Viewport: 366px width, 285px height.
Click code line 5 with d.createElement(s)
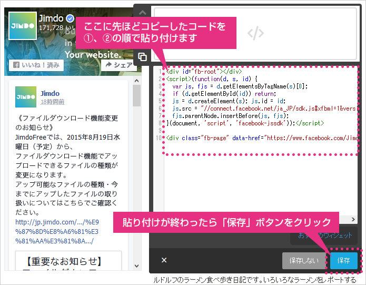[229, 101]
